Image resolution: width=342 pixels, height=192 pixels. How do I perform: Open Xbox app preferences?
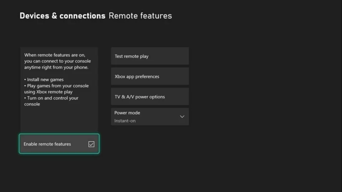pyautogui.click(x=150, y=76)
